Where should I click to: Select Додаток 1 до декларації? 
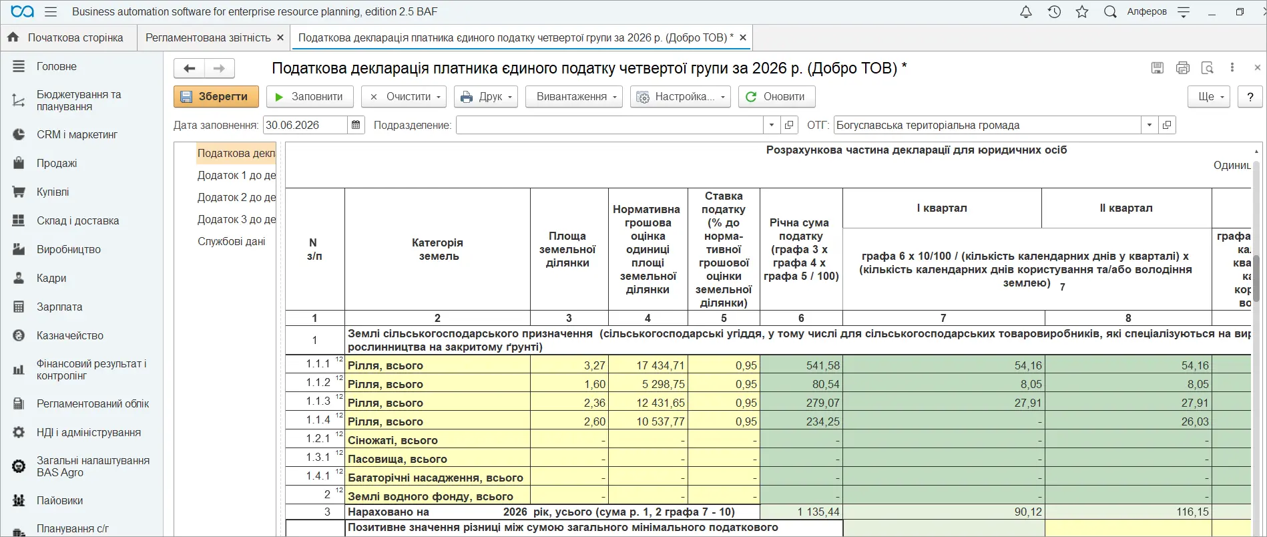point(236,175)
